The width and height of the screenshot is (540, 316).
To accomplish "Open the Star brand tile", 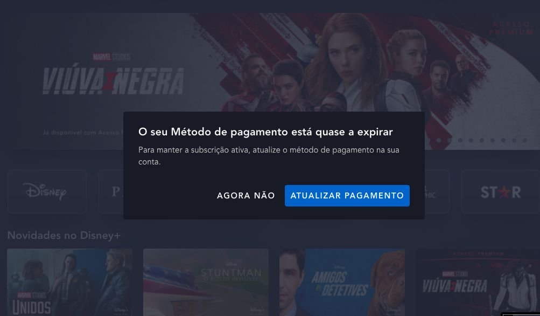I will point(500,192).
